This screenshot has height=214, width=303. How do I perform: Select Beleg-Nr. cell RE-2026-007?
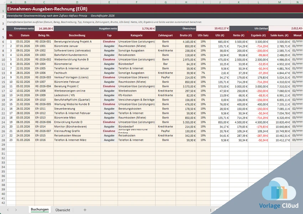point(44,131)
